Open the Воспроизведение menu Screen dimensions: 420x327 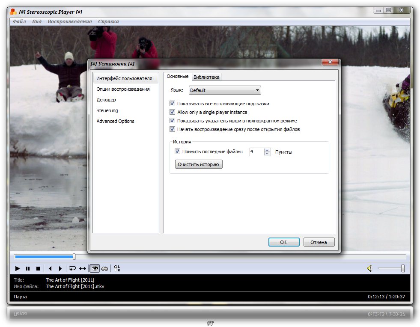coord(70,21)
